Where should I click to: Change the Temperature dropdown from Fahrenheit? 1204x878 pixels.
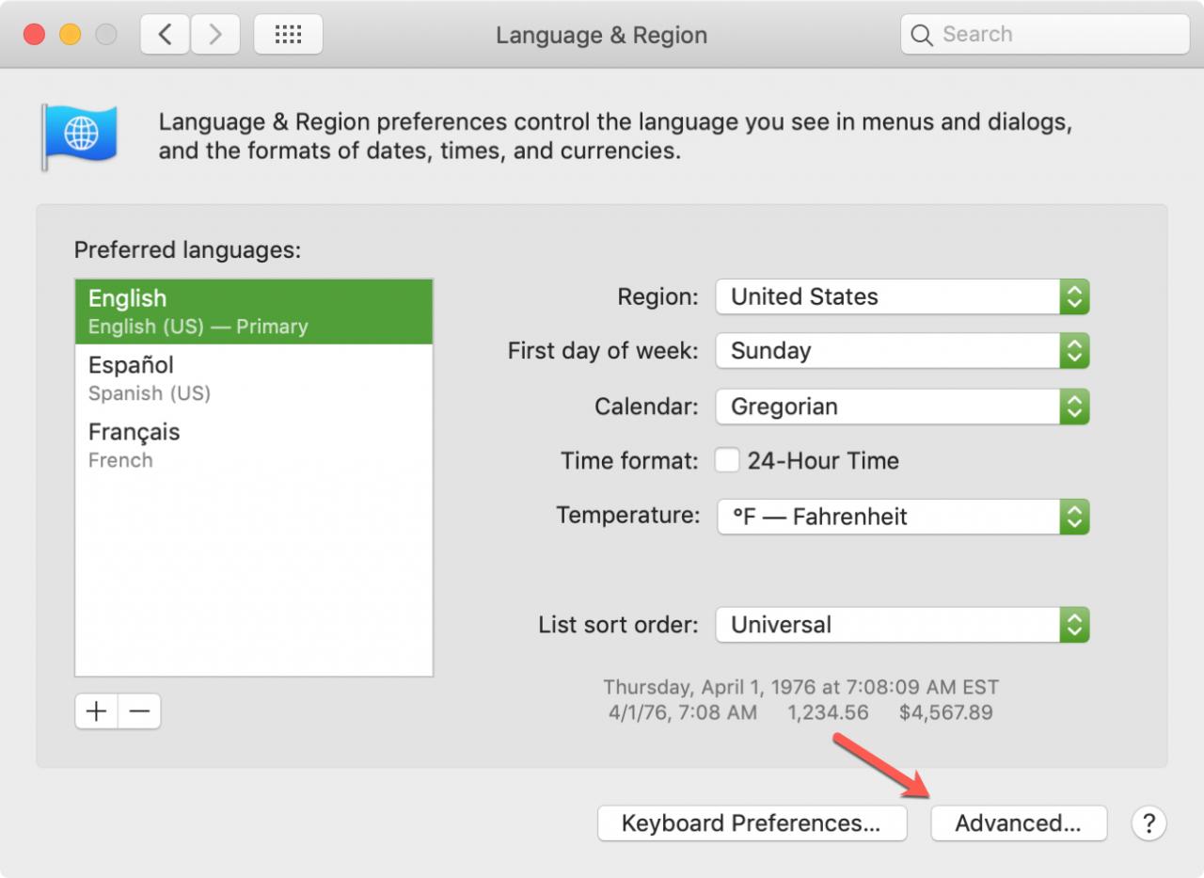coord(903,517)
